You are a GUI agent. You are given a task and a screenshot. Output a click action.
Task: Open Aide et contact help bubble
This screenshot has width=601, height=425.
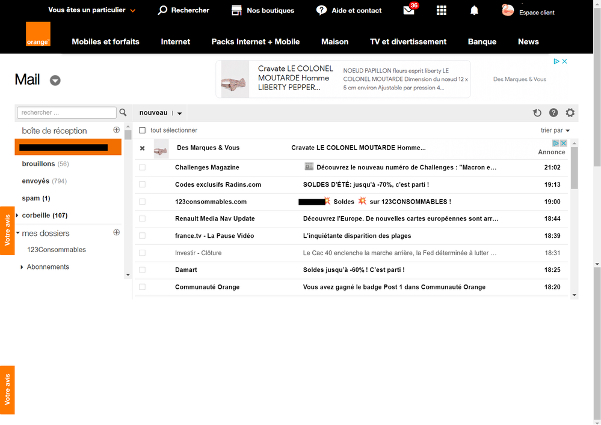[321, 10]
